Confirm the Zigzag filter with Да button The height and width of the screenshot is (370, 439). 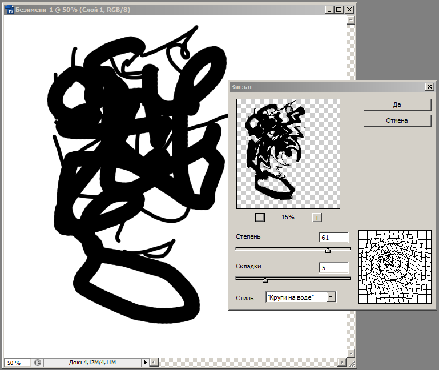(x=397, y=104)
